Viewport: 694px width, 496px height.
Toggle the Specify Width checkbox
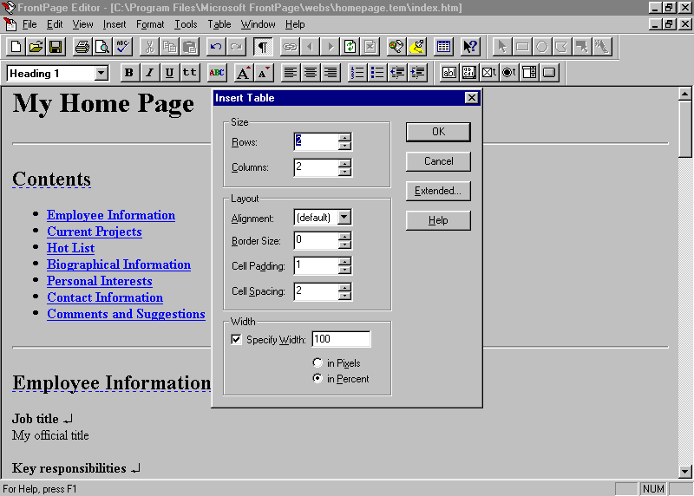(236, 339)
